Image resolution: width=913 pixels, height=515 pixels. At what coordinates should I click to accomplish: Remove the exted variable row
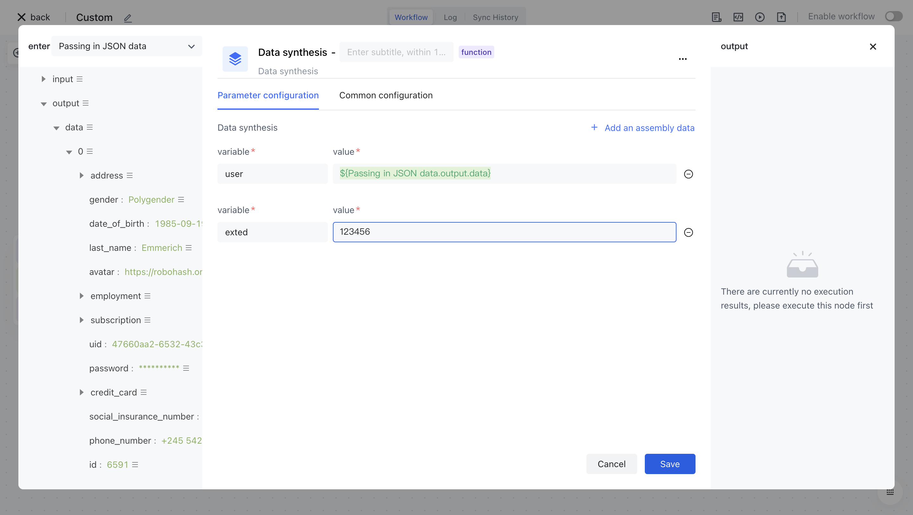coord(688,232)
